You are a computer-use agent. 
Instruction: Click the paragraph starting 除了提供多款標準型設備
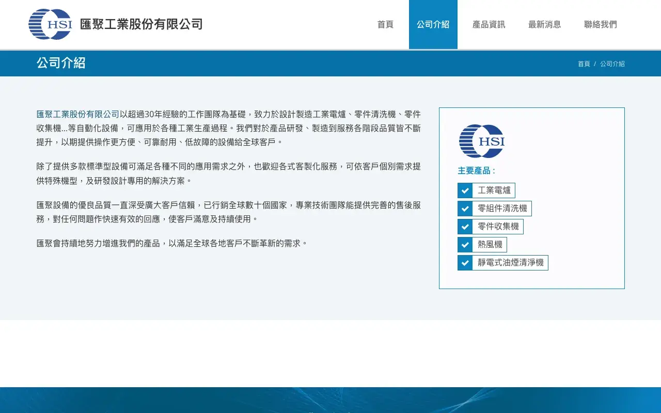[x=228, y=173]
